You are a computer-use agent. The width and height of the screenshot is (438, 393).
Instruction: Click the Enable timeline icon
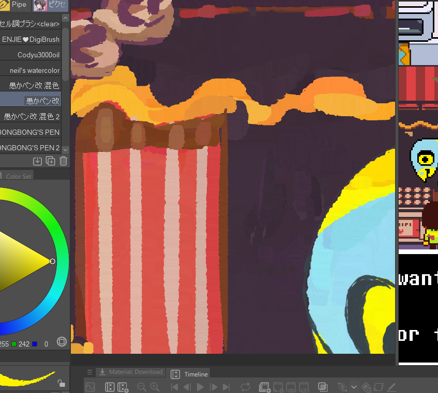[110, 387]
